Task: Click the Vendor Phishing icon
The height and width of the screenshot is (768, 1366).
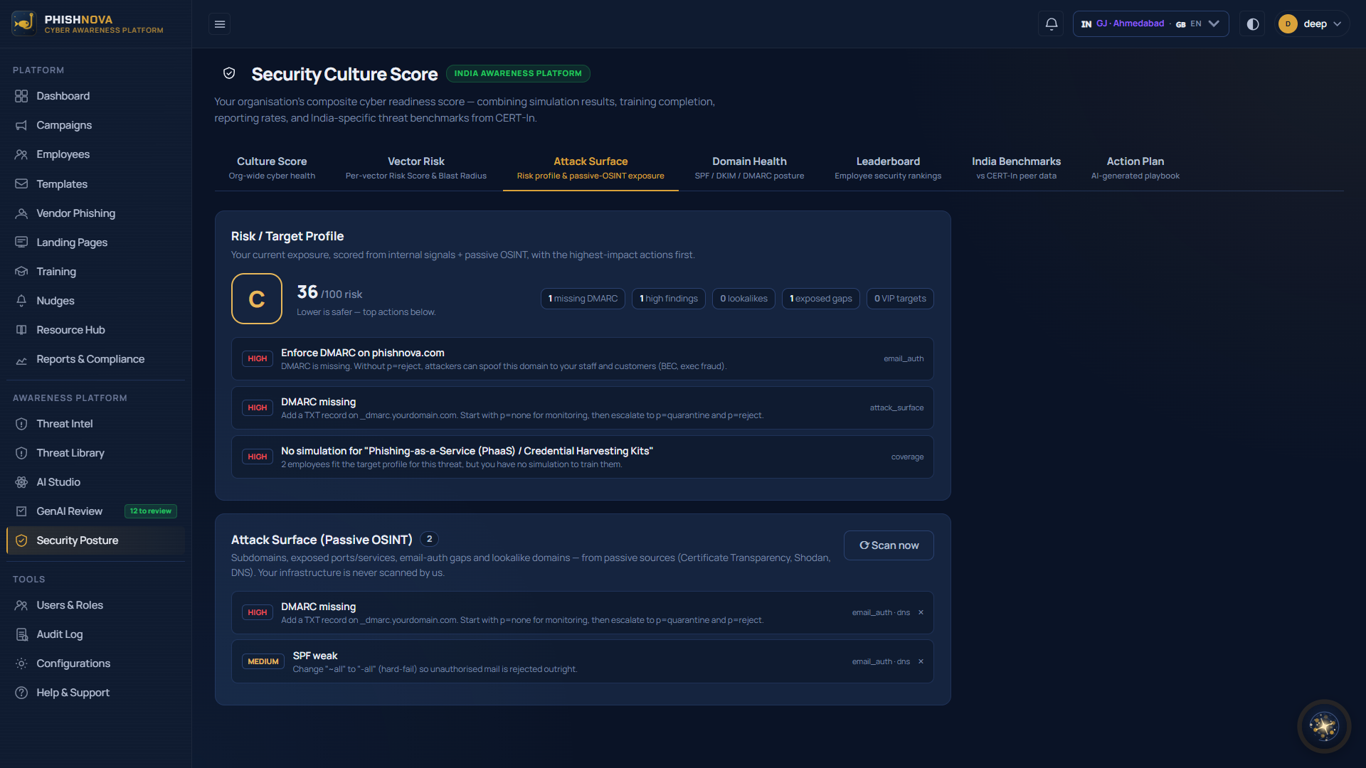Action: coord(21,213)
